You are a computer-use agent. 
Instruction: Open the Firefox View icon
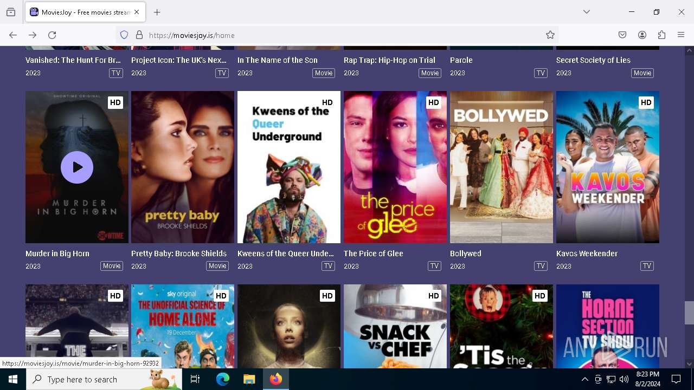[11, 12]
